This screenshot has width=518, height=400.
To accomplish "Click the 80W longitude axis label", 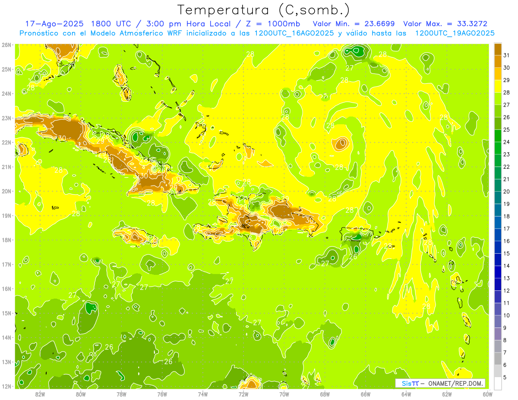I will (x=81, y=394).
